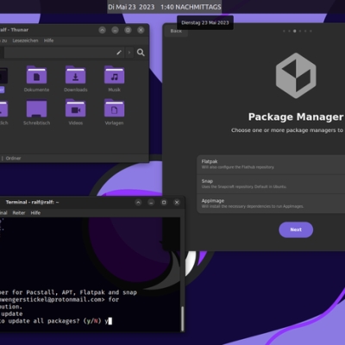This screenshot has height=345, width=345.
Task: Maximize the Thunar window
Action: coord(128,30)
